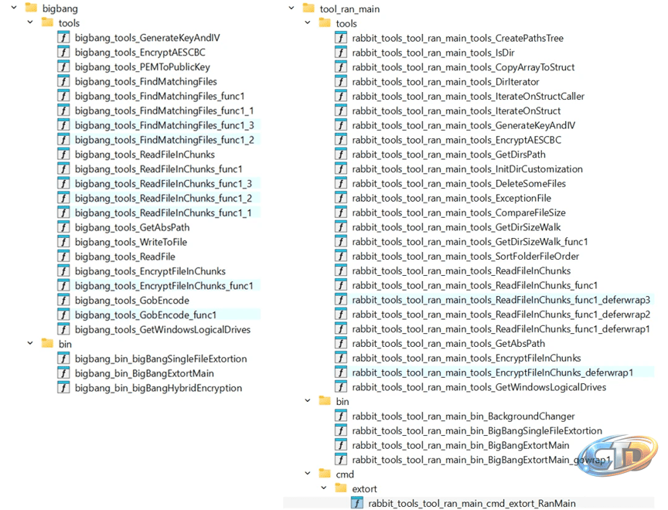Screen dimensions: 668x510
Task: Select rabbit tools_EncryptAESCBC function
Action: [x=457, y=140]
